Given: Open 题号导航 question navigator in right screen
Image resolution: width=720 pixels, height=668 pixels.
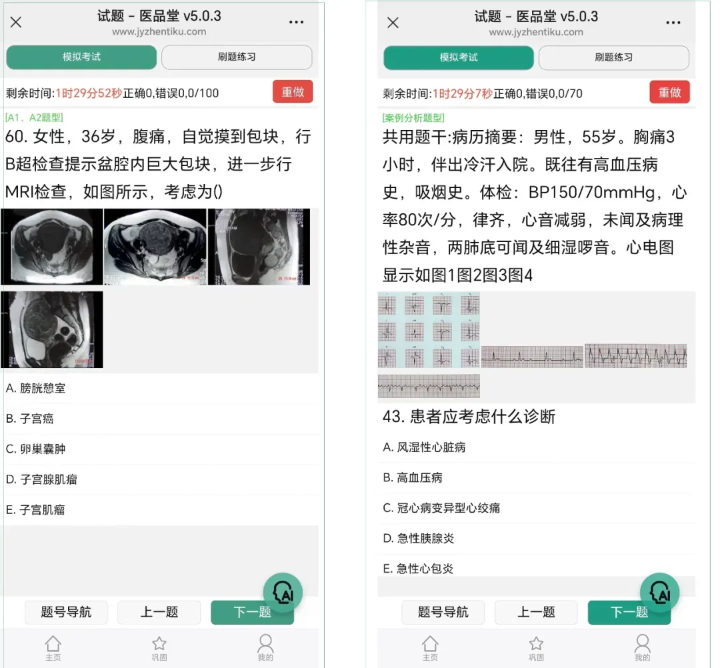Looking at the screenshot, I should coord(443,613).
